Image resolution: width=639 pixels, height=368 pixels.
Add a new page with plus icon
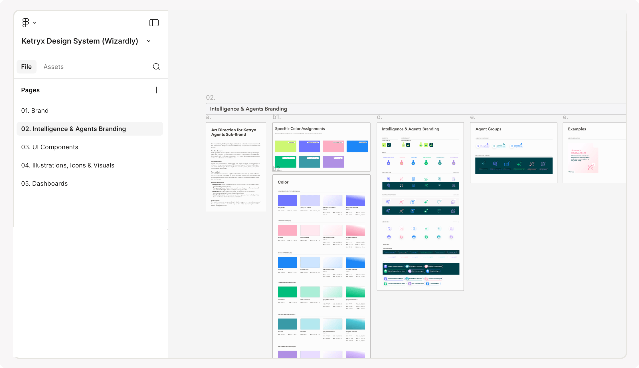[x=156, y=90]
